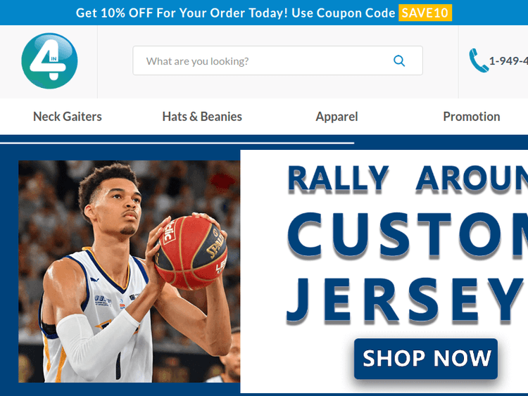Go to the Promotion menu item
Screen dimensions: 528x396
(x=472, y=117)
